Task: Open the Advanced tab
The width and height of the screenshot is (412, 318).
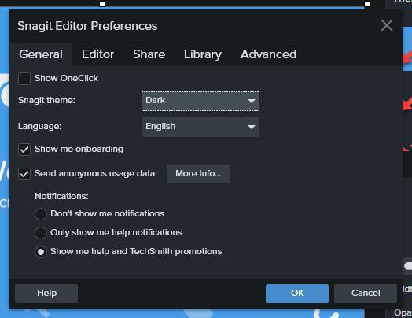Action: pyautogui.click(x=268, y=54)
